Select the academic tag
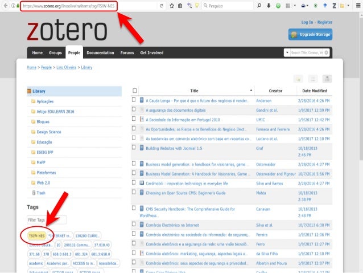Image resolution: width=363 pixels, height=273 pixels. click(x=36, y=263)
